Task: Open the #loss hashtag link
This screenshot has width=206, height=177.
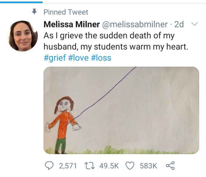Action: [x=101, y=58]
